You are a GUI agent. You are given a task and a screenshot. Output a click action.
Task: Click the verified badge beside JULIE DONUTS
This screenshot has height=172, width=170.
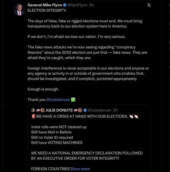click(85, 110)
